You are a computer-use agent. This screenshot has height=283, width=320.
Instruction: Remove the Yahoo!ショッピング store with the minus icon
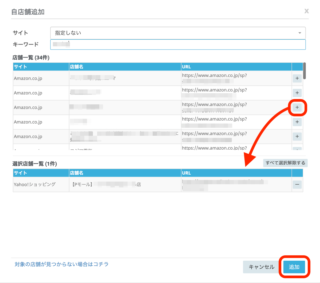click(x=297, y=184)
